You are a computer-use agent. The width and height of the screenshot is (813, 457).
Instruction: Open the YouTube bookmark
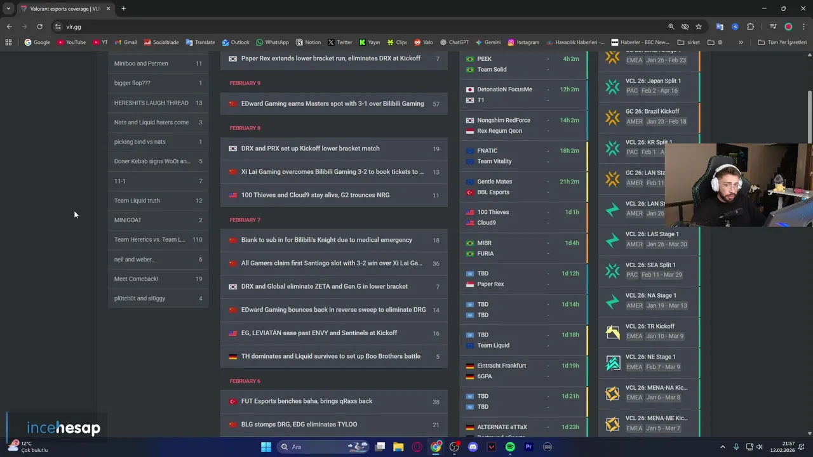[x=71, y=43]
